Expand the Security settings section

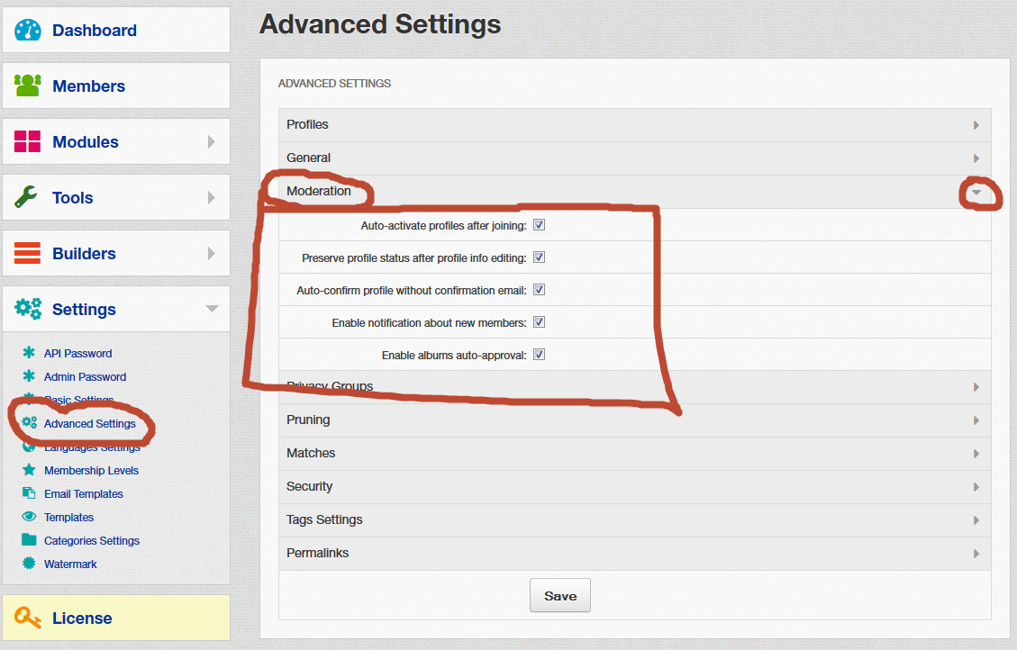634,486
